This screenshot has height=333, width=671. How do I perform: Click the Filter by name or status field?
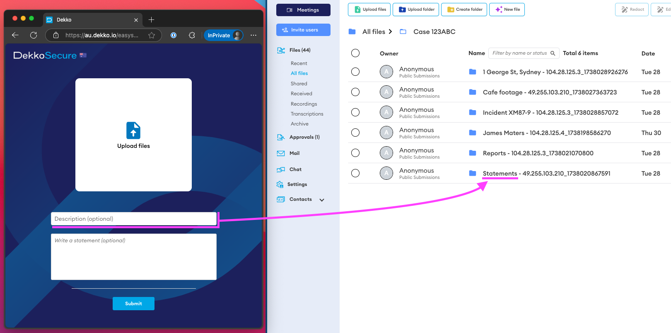(524, 53)
